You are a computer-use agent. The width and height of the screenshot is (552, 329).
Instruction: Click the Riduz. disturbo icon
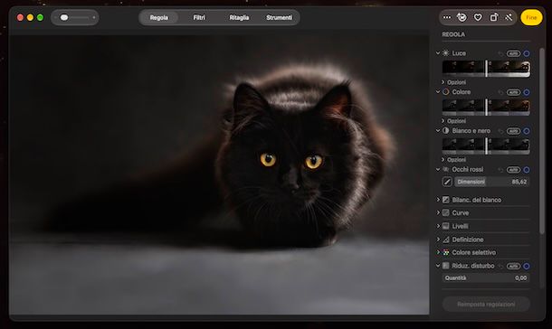446,266
